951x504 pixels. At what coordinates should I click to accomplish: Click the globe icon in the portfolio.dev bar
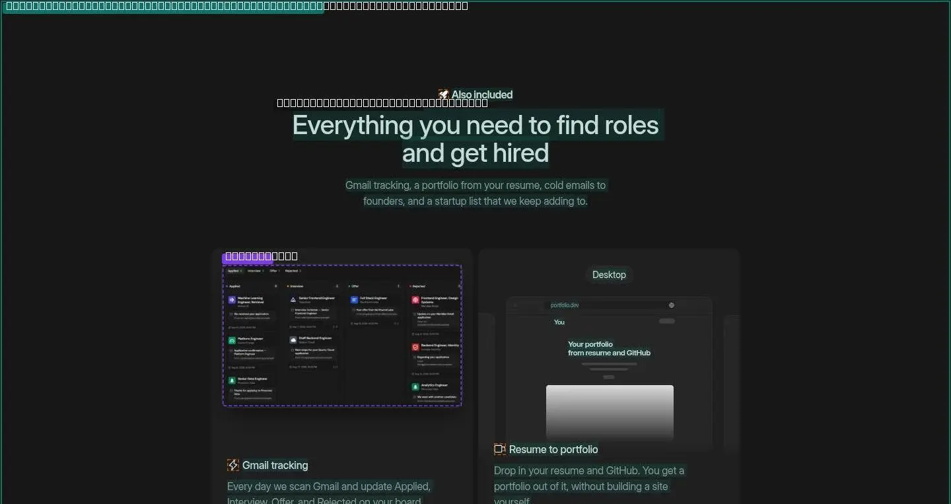pyautogui.click(x=672, y=305)
